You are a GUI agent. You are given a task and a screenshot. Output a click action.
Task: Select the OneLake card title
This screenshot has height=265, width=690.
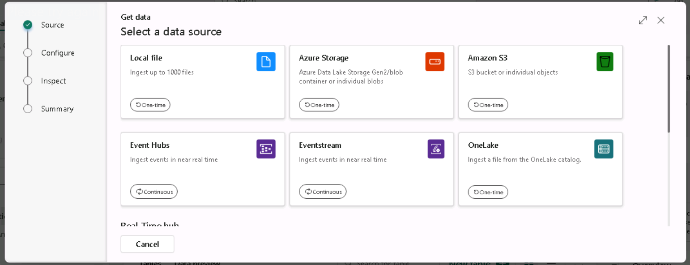483,145
